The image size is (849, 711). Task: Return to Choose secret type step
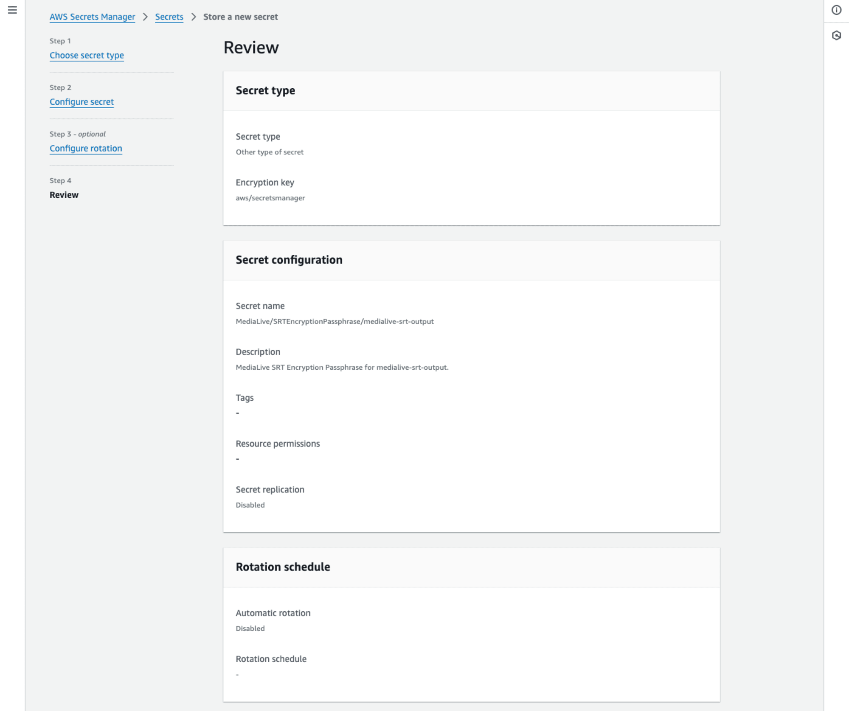[x=87, y=55]
